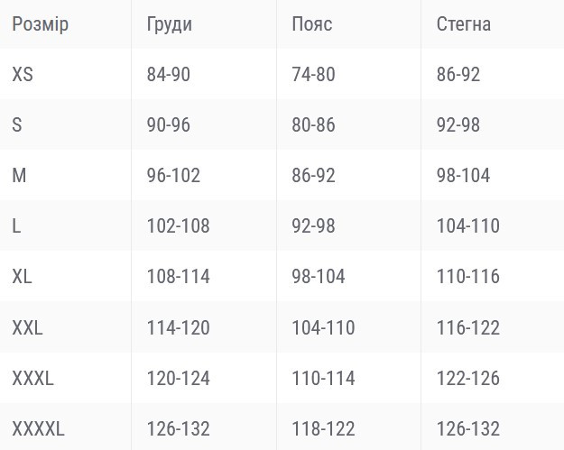The width and height of the screenshot is (564, 450).
Task: Click the XXXL size cell
Action: click(x=32, y=378)
